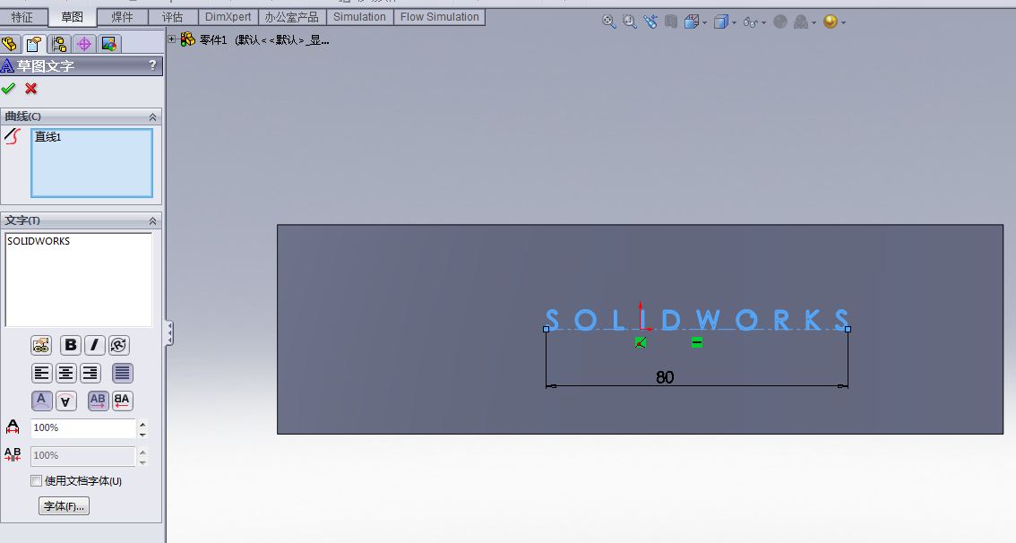This screenshot has width=1016, height=543.
Task: Expand the 零件1 flyout tree node
Action: click(172, 39)
